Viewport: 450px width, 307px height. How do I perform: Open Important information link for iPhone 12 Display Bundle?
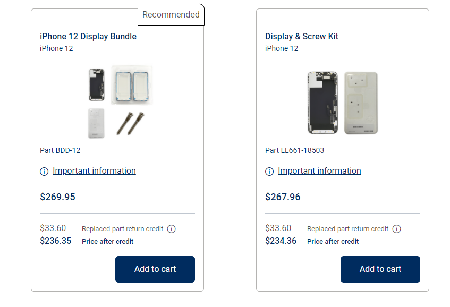94,171
